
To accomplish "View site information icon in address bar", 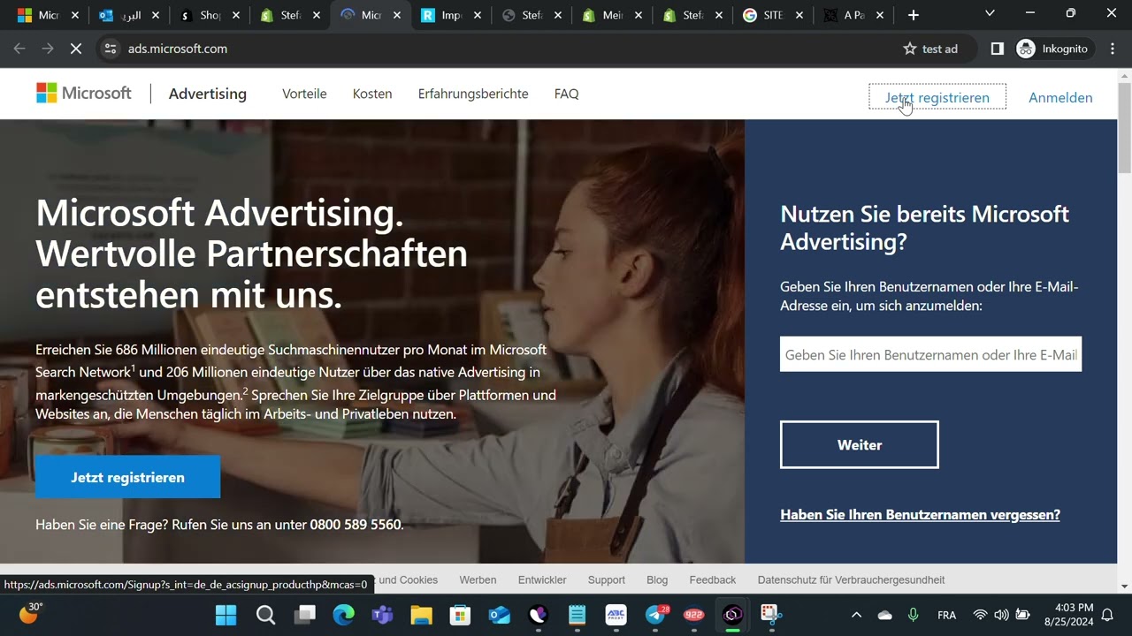I will (110, 49).
